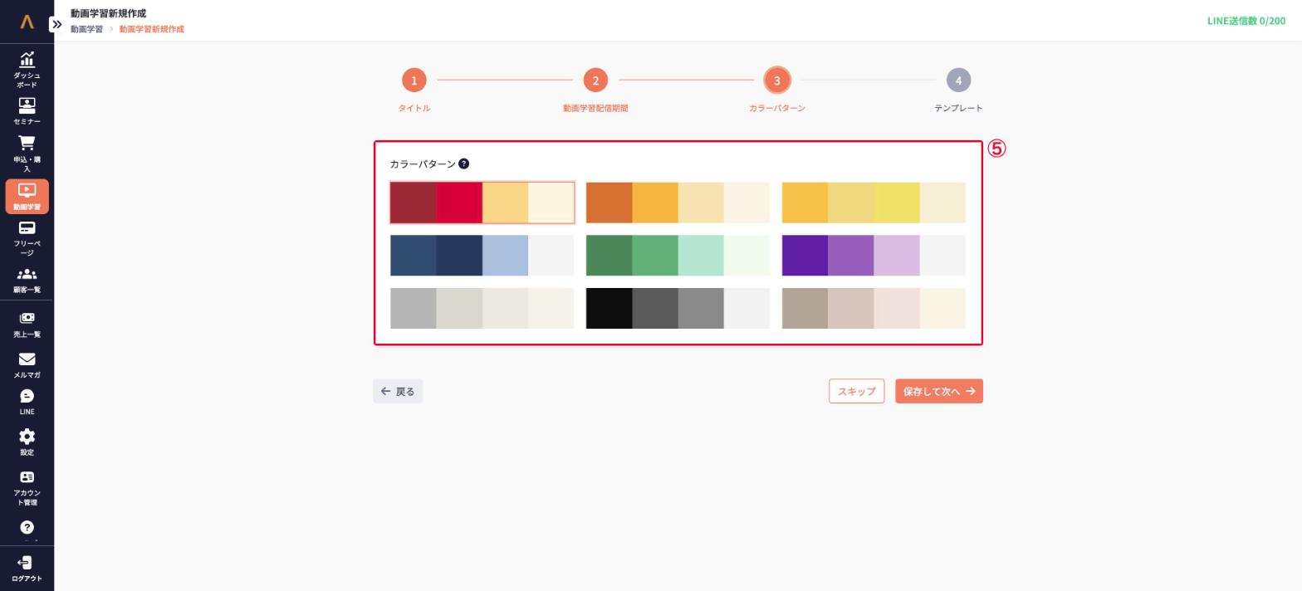Open 動画学習 breadcrumb link

[x=86, y=29]
